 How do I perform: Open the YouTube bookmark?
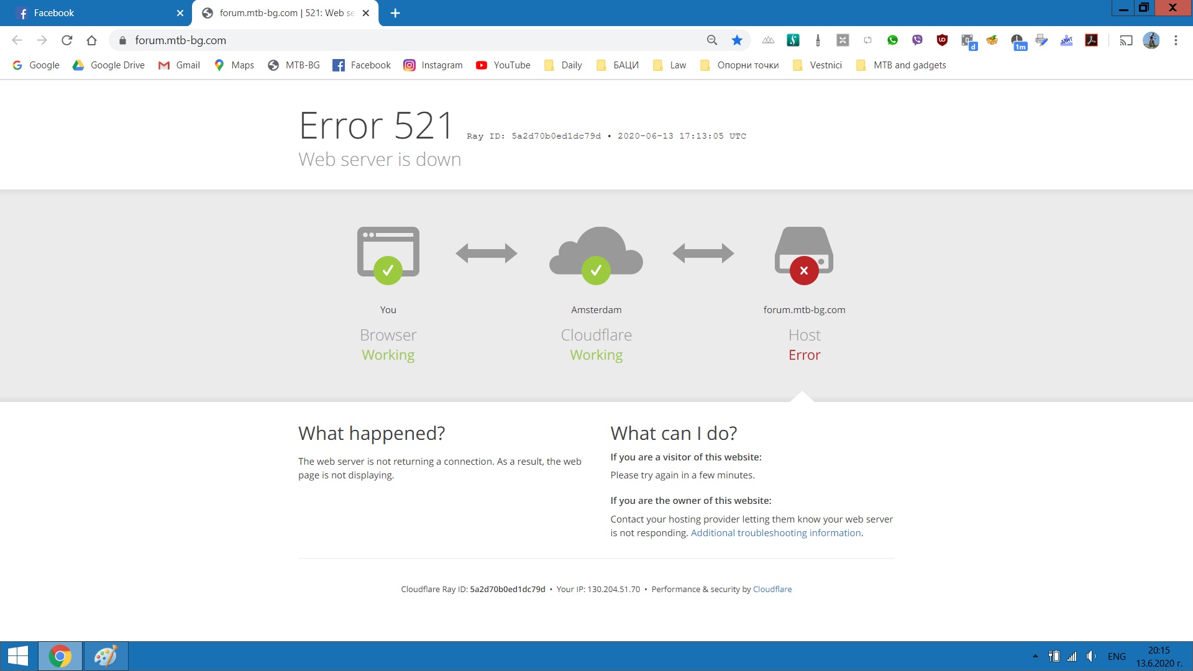(503, 65)
